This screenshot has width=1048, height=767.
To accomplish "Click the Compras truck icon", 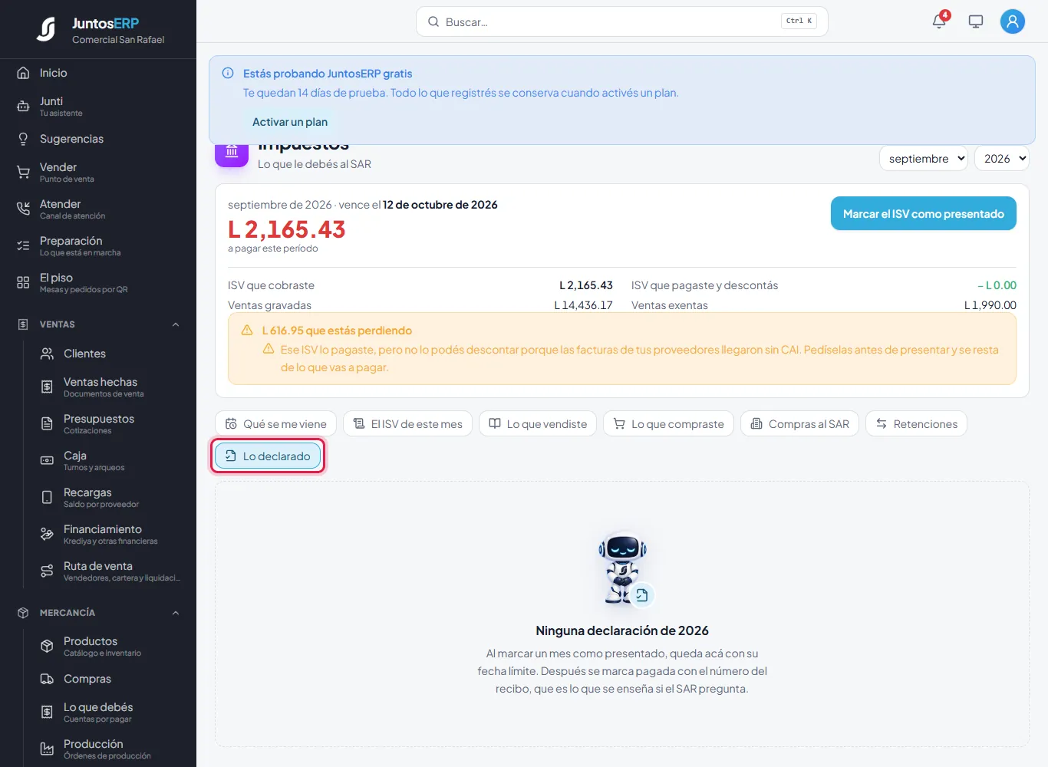I will pos(47,679).
